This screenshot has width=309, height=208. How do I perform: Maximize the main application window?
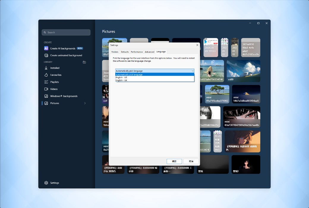pyautogui.click(x=258, y=23)
